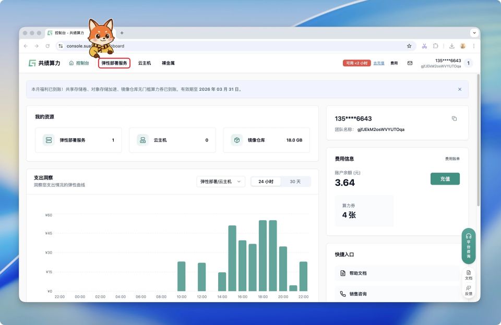Click the ¥60 axis label
501x325 pixels.
point(49,215)
